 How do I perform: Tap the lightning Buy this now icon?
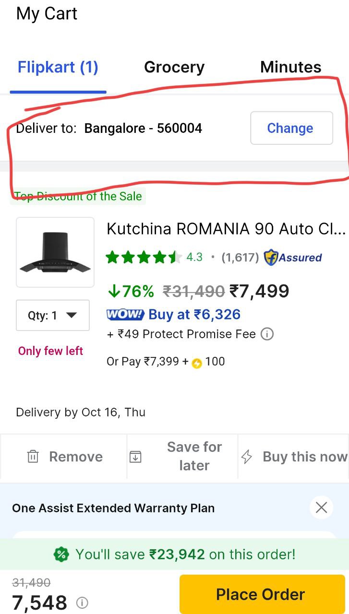(x=247, y=457)
